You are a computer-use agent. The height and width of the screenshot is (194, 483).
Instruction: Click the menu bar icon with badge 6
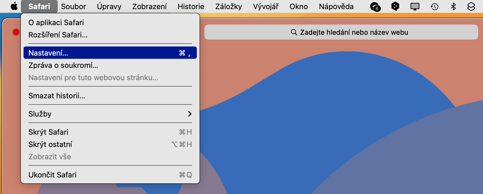[375, 7]
